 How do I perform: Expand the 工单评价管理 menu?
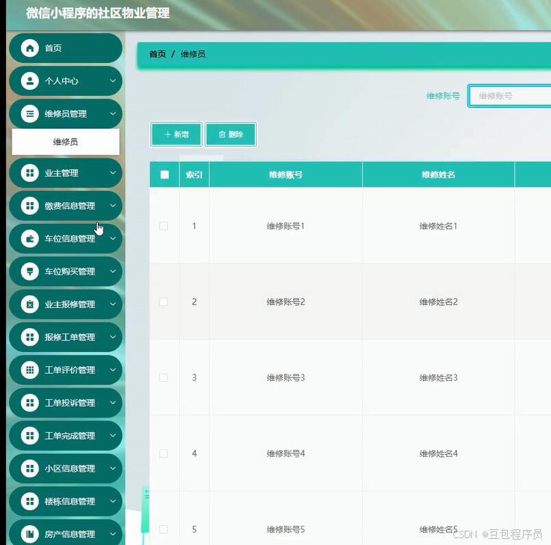66,370
